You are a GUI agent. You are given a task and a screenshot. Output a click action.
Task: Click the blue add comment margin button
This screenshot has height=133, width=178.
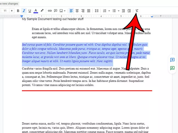(x=172, y=60)
